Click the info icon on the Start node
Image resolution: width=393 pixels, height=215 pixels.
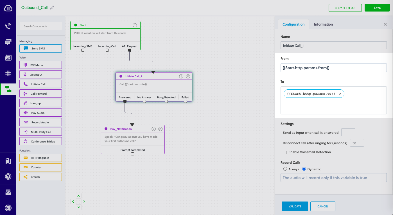click(135, 25)
